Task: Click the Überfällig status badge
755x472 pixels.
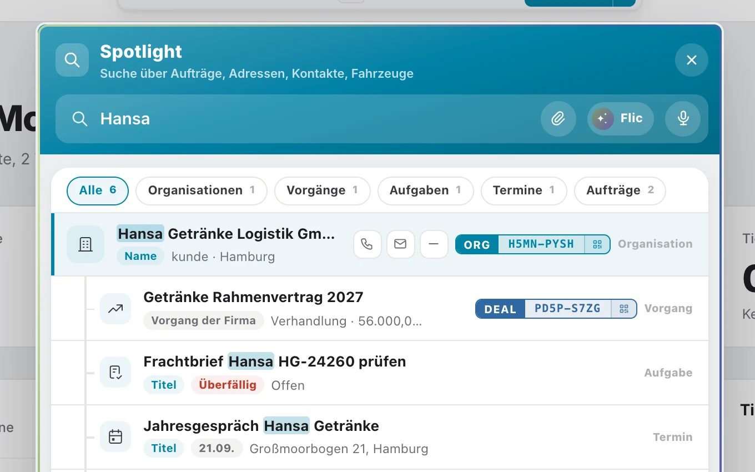Action: point(228,385)
